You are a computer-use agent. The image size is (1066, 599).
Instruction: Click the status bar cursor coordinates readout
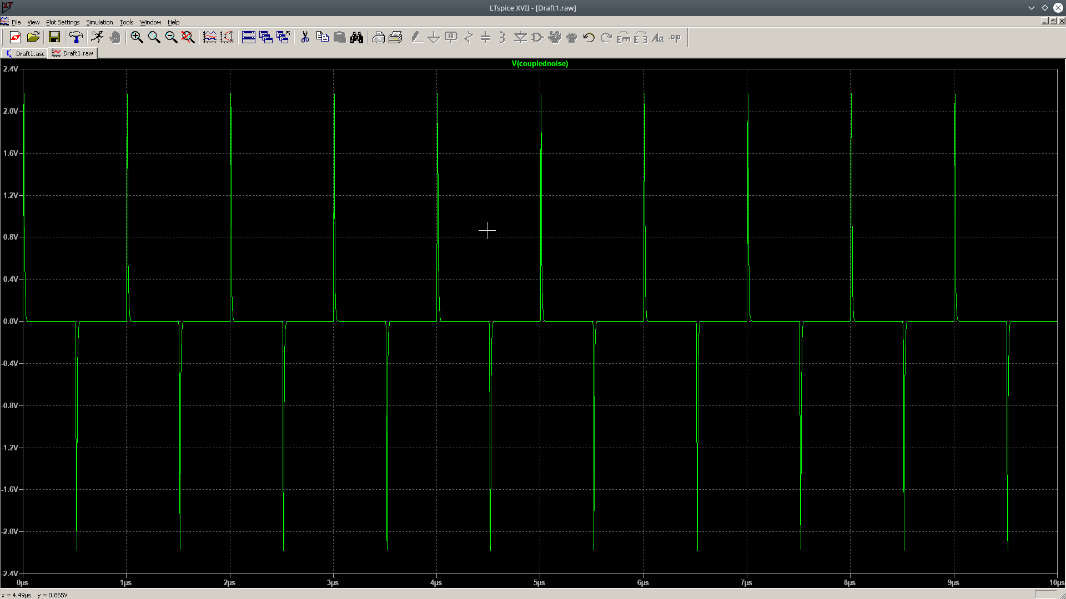34,595
